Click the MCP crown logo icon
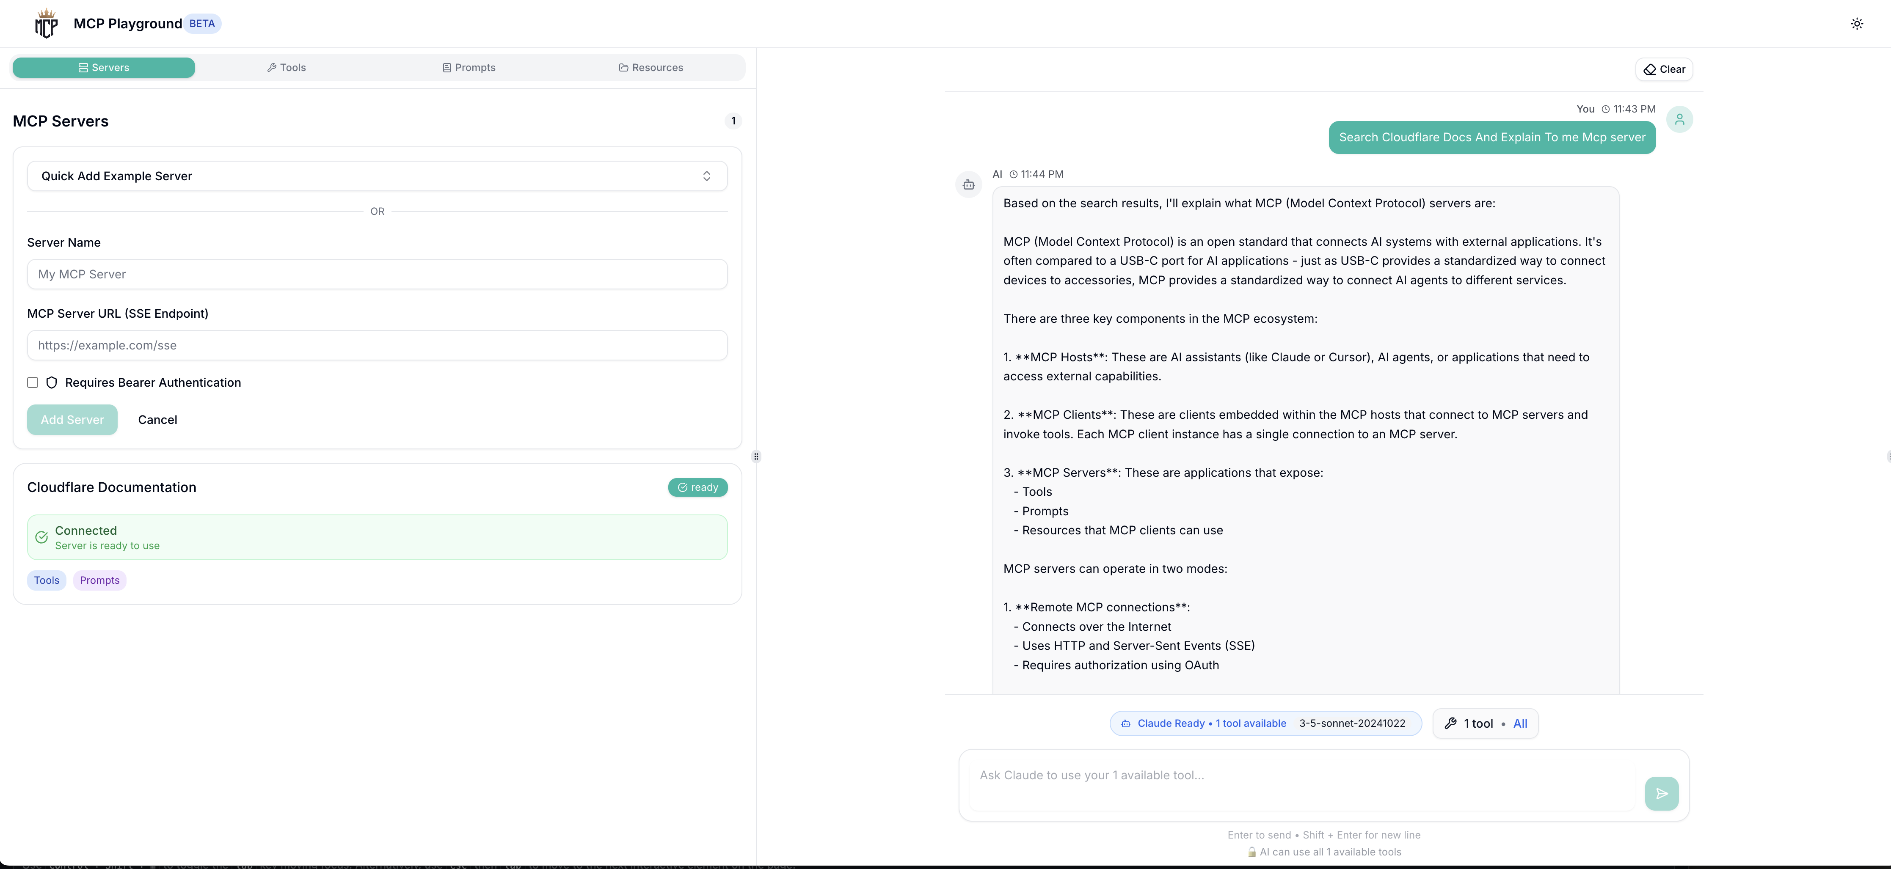1891x869 pixels. [46, 24]
